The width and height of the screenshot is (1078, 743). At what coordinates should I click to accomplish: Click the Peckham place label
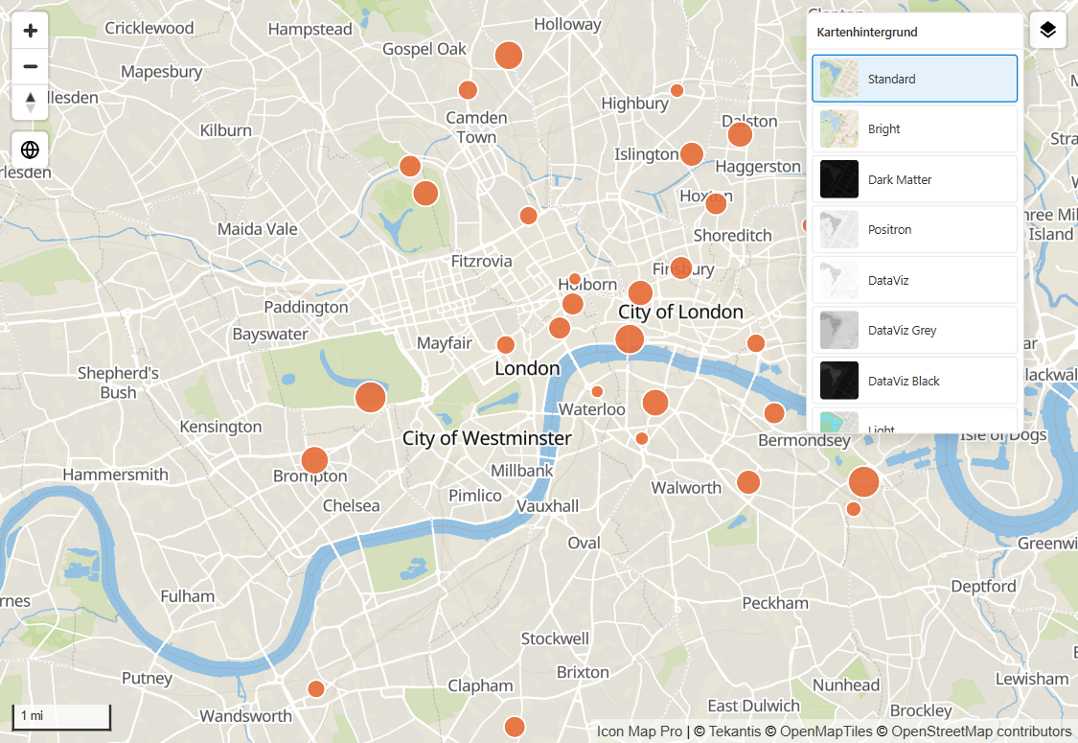(775, 603)
